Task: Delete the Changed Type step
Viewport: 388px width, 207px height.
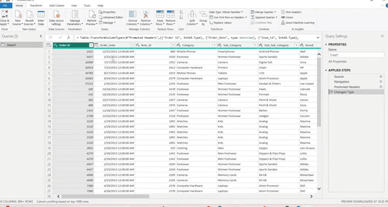Action: [331, 92]
